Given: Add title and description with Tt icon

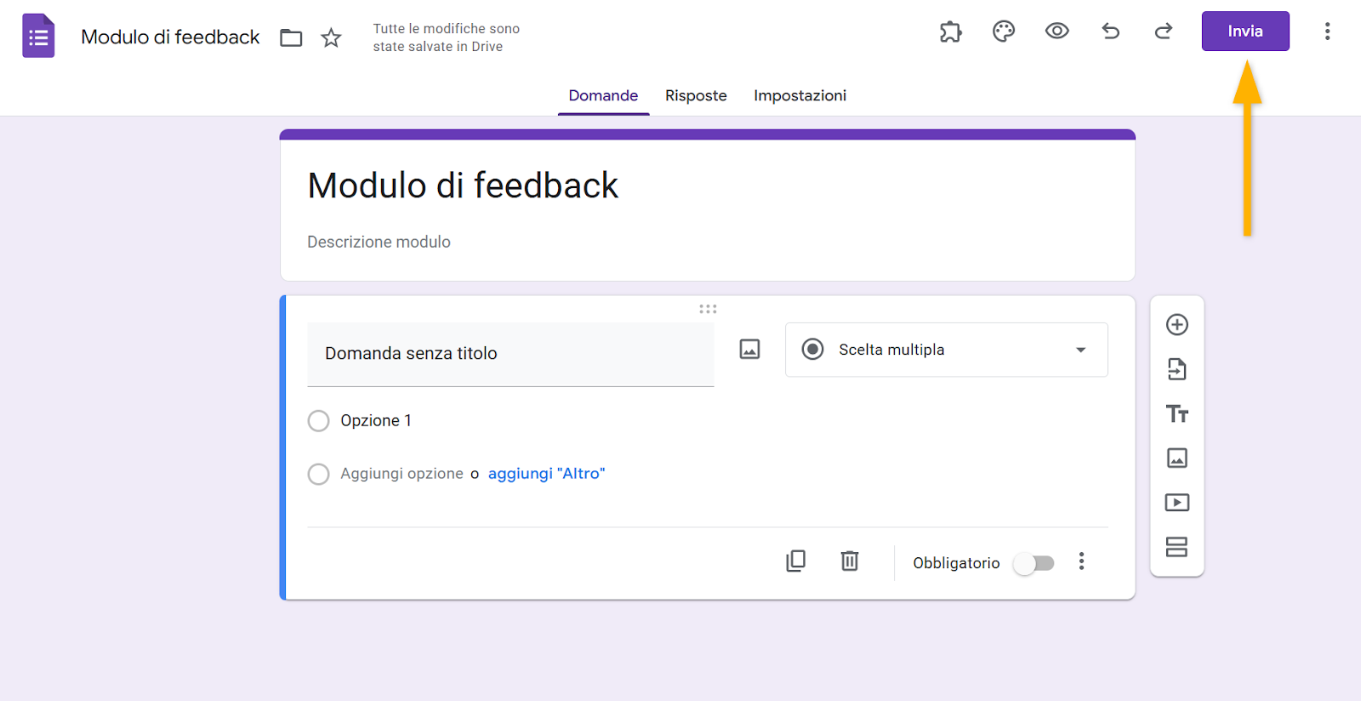Looking at the screenshot, I should coord(1177,413).
